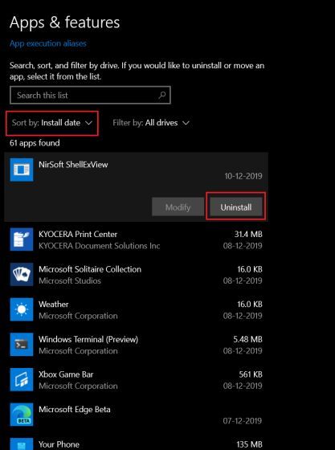Viewport: 335px width, 450px height.
Task: Click the KYOCERA Print Center icon
Action: click(x=22, y=239)
